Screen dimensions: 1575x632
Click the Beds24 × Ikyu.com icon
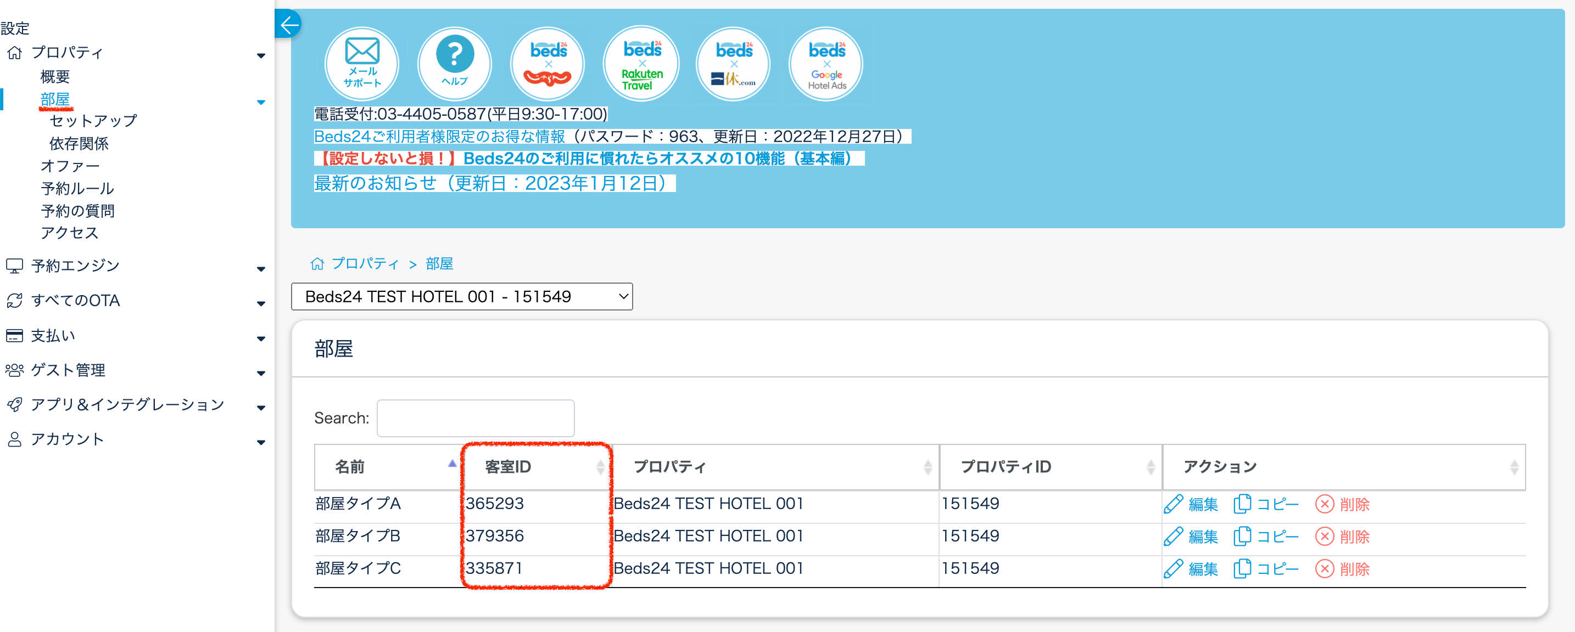click(733, 64)
